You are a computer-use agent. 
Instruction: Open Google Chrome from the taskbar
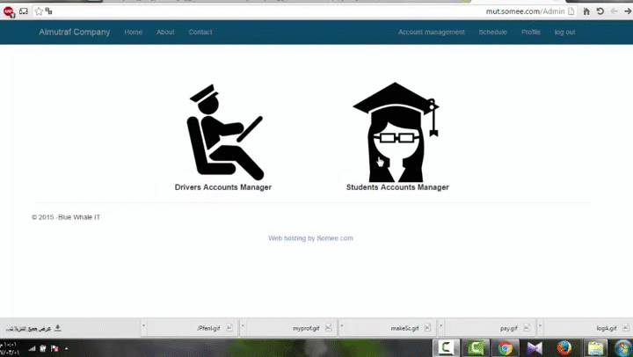pyautogui.click(x=505, y=347)
